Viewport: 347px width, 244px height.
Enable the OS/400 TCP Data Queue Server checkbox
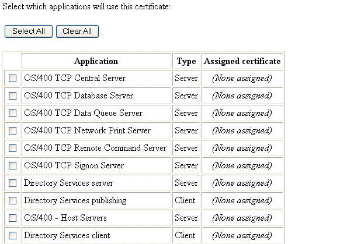tap(12, 113)
